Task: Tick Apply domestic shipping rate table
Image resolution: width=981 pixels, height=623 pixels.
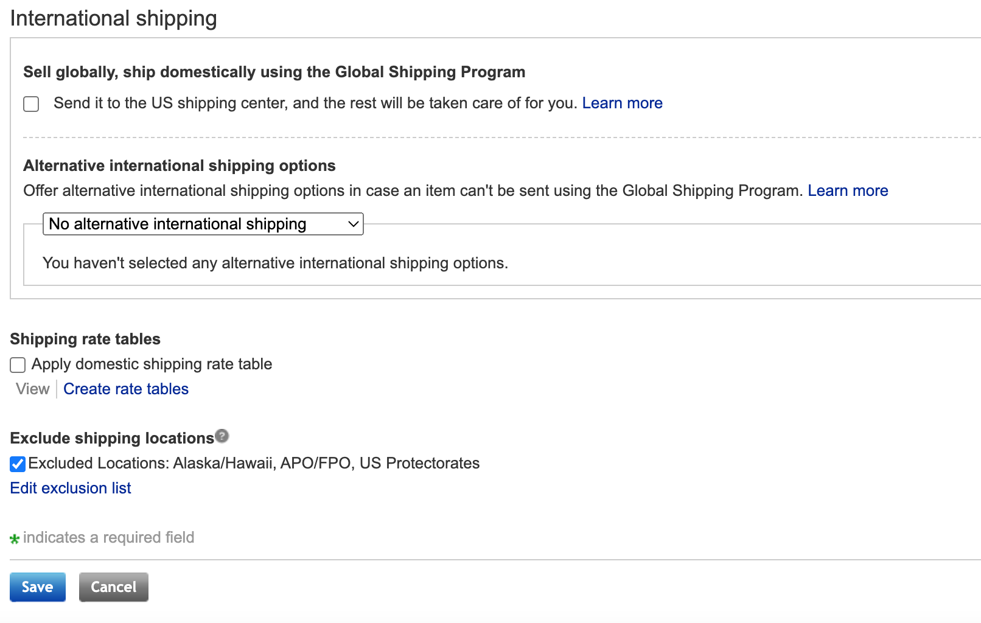Action: (x=18, y=365)
